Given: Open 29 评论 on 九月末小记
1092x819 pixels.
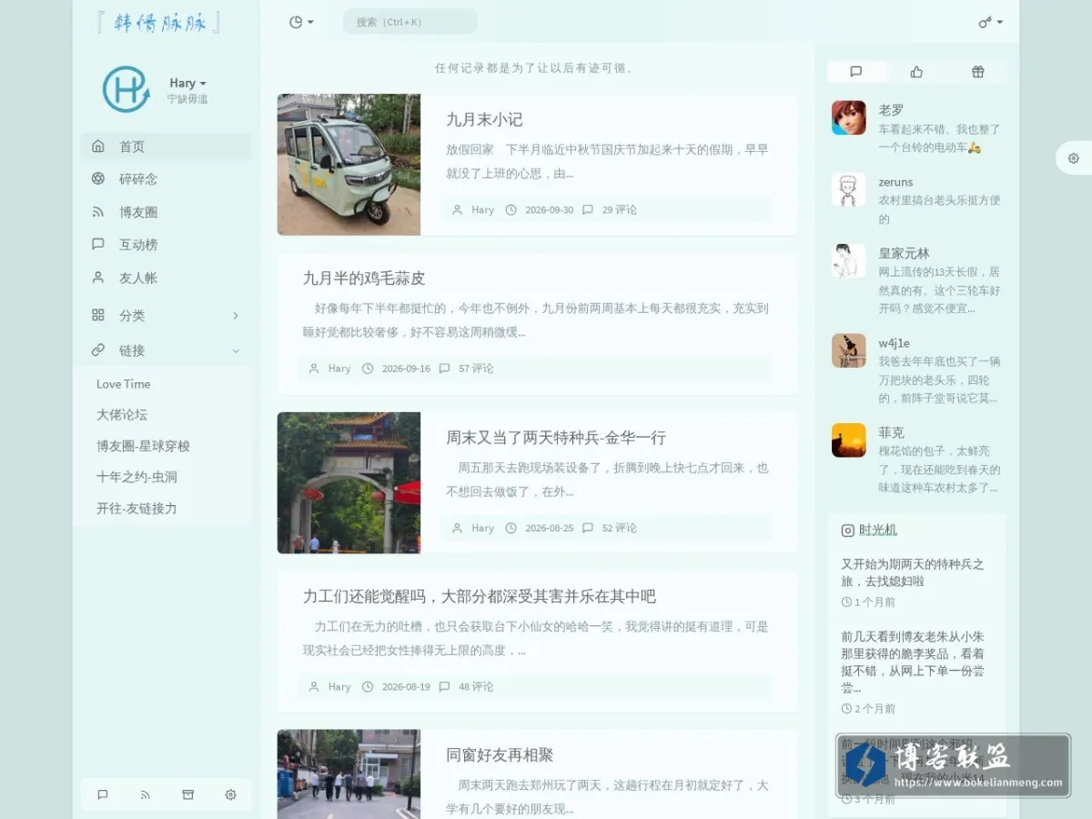Looking at the screenshot, I should tap(619, 209).
